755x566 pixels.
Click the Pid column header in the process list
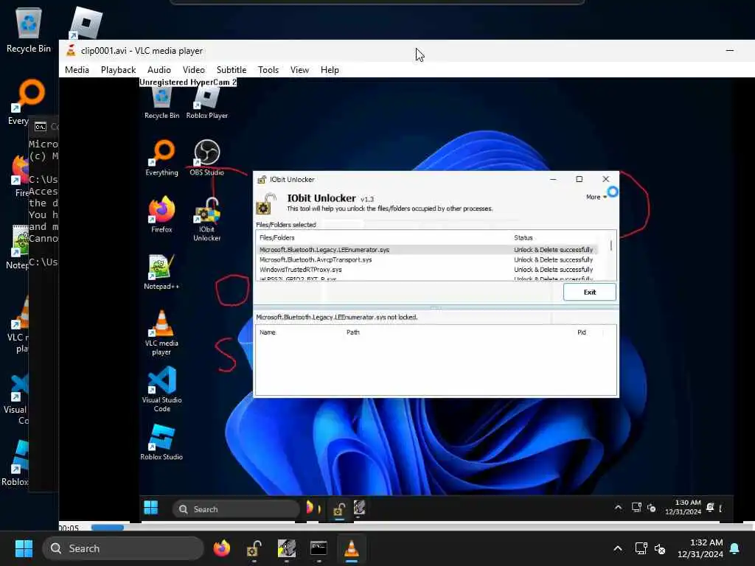582,332
